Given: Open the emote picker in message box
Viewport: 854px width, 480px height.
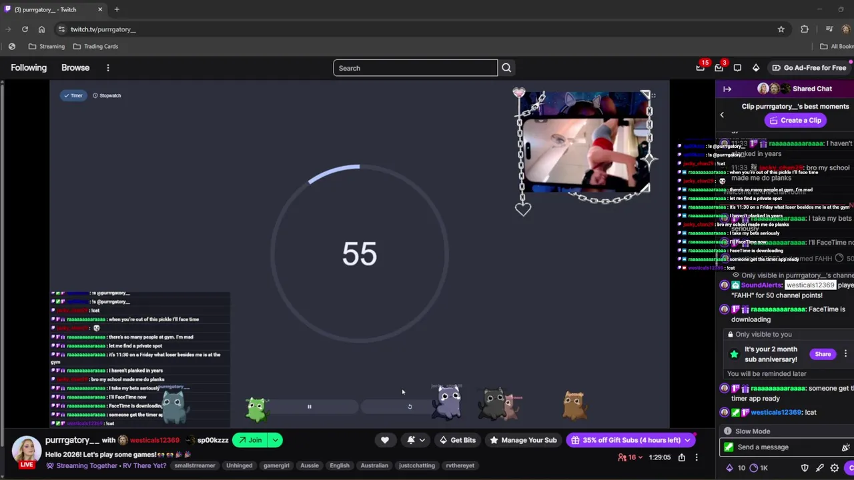Looking at the screenshot, I should pos(845,447).
